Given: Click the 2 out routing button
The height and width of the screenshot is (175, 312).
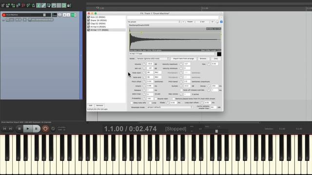Looking at the screenshot, I should click(202, 22).
